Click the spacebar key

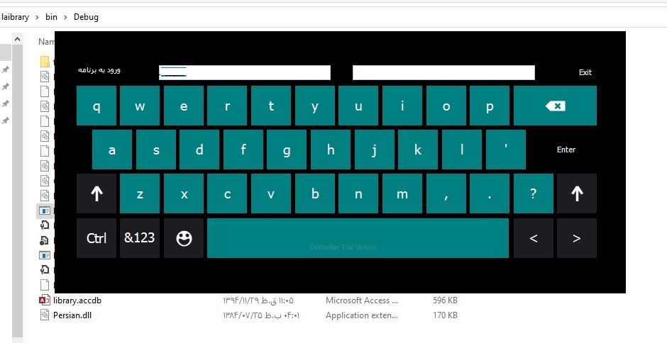[x=358, y=238]
